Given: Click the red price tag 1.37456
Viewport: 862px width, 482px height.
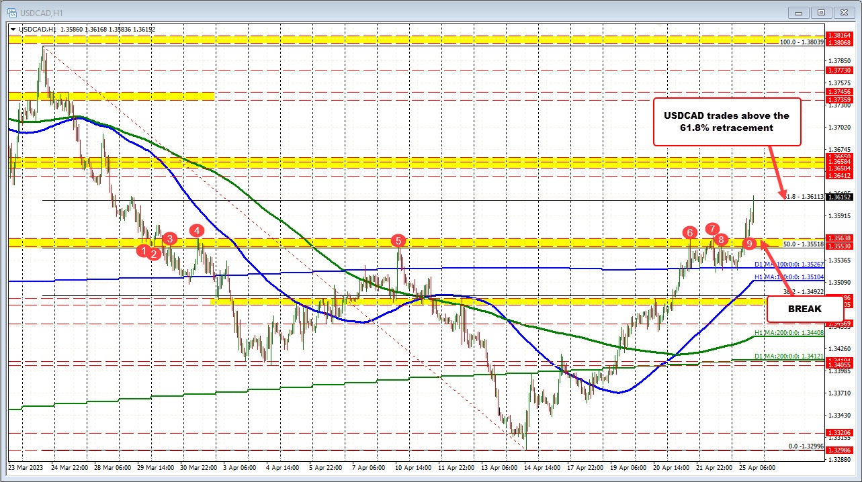Looking at the screenshot, I should point(840,92).
